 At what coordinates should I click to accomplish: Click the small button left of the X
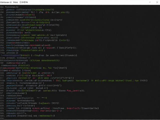click(x=150, y=2)
